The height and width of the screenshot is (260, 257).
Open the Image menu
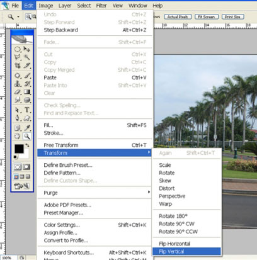(46, 6)
